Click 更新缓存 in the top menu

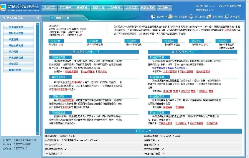tap(164, 8)
